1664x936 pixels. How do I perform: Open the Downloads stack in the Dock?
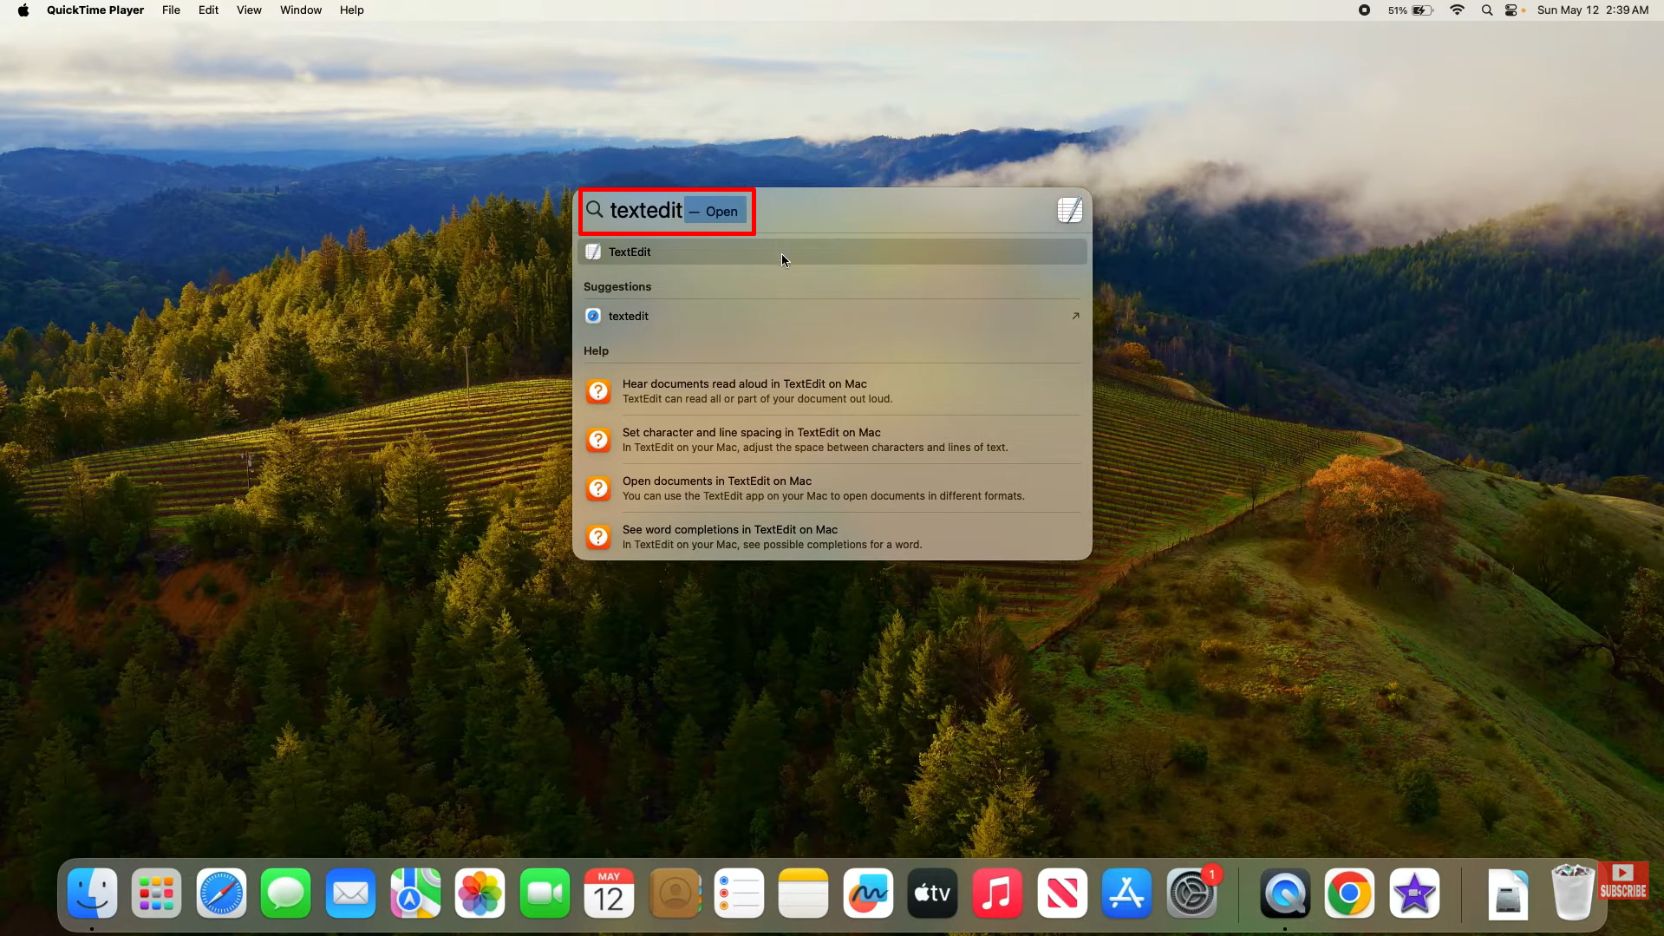pyautogui.click(x=1508, y=893)
